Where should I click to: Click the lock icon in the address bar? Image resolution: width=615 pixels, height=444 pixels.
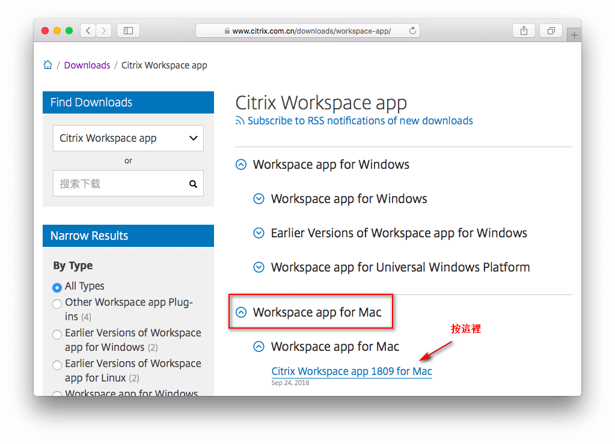point(227,31)
